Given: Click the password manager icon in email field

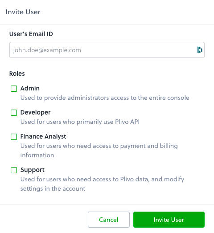Looking at the screenshot, I should [x=200, y=50].
